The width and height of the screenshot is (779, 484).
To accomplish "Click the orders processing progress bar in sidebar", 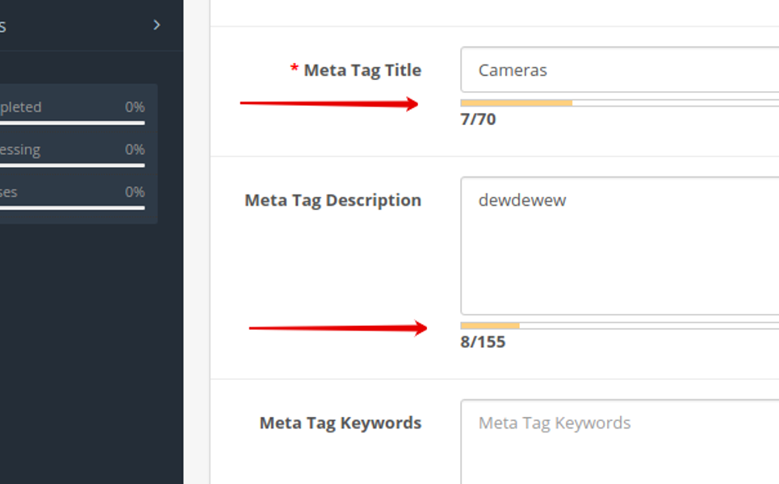I will tap(73, 165).
